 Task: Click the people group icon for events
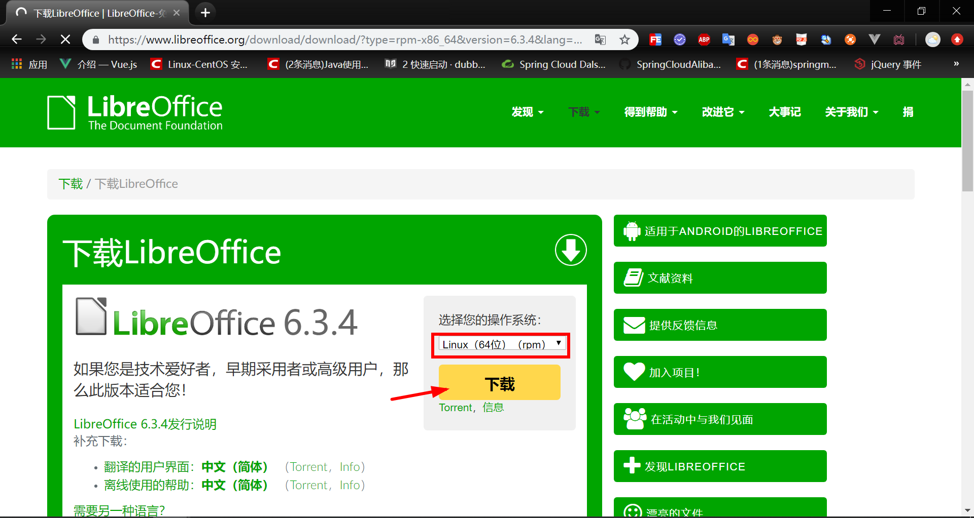point(635,419)
